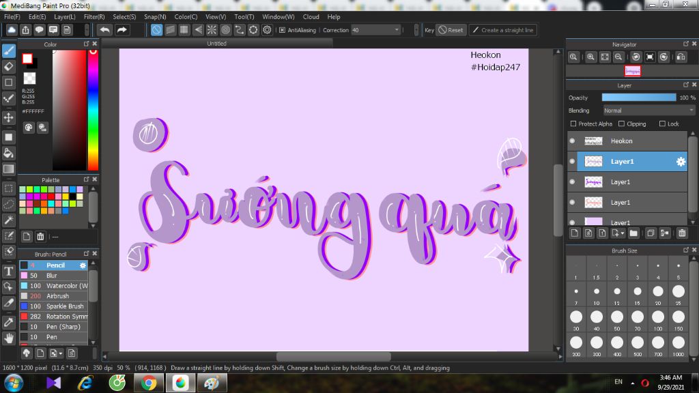
Task: Enable Clipping checkbox
Action: coord(621,124)
